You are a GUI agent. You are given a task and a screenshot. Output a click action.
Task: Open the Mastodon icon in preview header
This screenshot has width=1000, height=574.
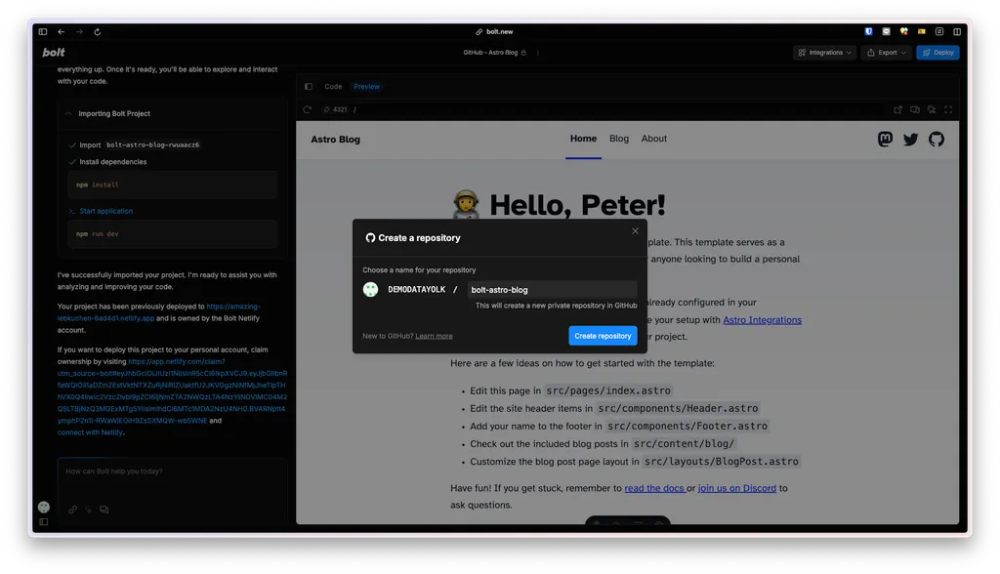tap(885, 139)
